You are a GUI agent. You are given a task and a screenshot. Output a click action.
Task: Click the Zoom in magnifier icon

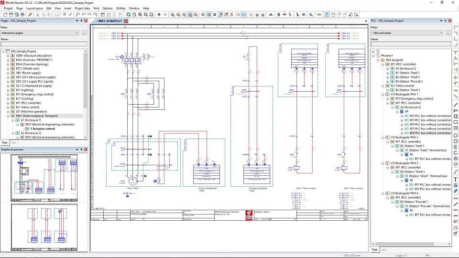140,14
